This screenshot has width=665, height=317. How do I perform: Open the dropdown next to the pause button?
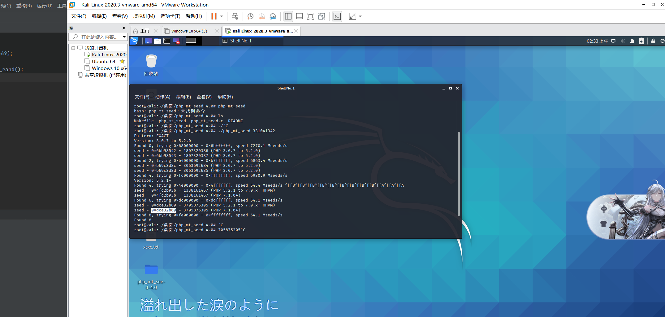coord(222,16)
